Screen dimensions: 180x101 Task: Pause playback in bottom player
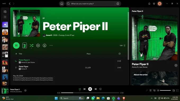pyautogui.click(x=90, y=89)
